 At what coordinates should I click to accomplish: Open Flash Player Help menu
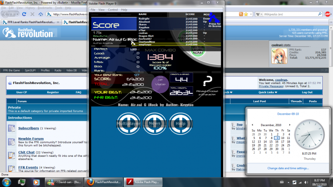coord(124,10)
